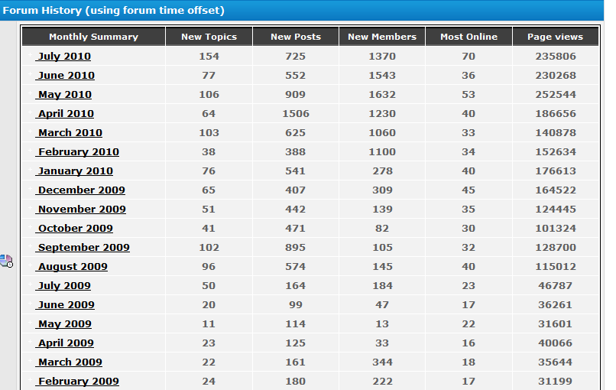Expand the July 2010 row plus sign
The height and width of the screenshot is (390, 616).
(x=31, y=54)
